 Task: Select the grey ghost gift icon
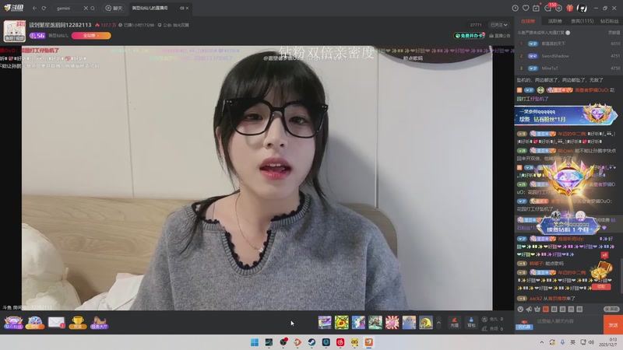pyautogui.click(x=409, y=322)
